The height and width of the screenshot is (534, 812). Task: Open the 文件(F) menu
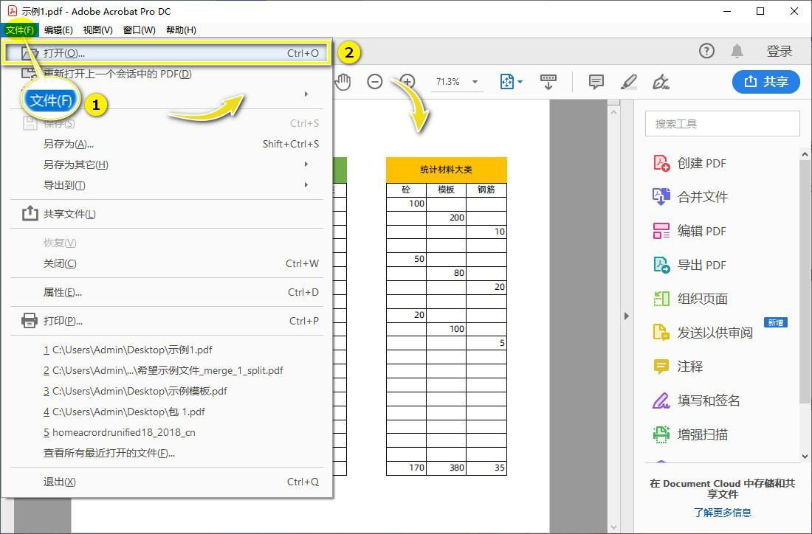20,30
